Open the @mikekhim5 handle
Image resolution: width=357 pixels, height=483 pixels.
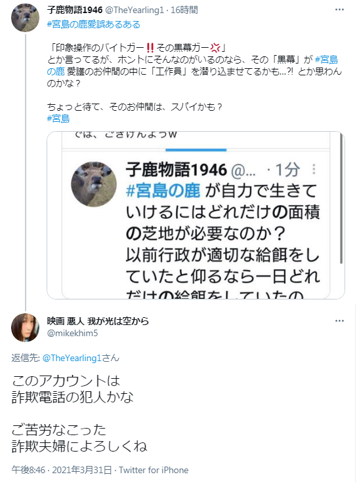(72, 333)
